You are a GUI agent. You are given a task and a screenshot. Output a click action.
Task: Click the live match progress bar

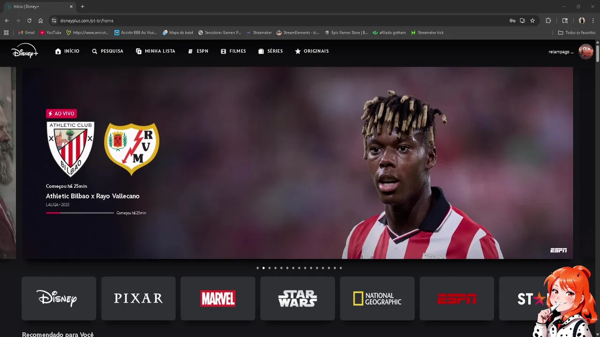coord(80,213)
